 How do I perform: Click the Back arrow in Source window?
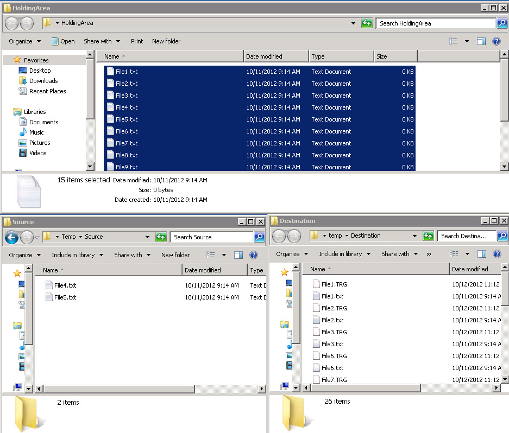click(x=11, y=237)
